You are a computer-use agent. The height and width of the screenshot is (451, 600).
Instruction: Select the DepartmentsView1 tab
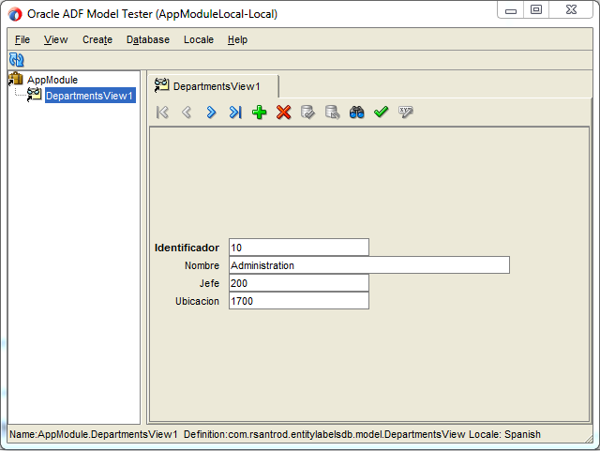point(214,86)
